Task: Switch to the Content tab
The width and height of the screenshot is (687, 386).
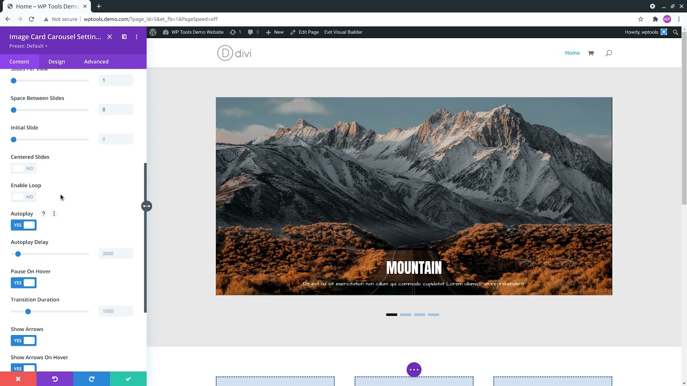Action: [19, 62]
